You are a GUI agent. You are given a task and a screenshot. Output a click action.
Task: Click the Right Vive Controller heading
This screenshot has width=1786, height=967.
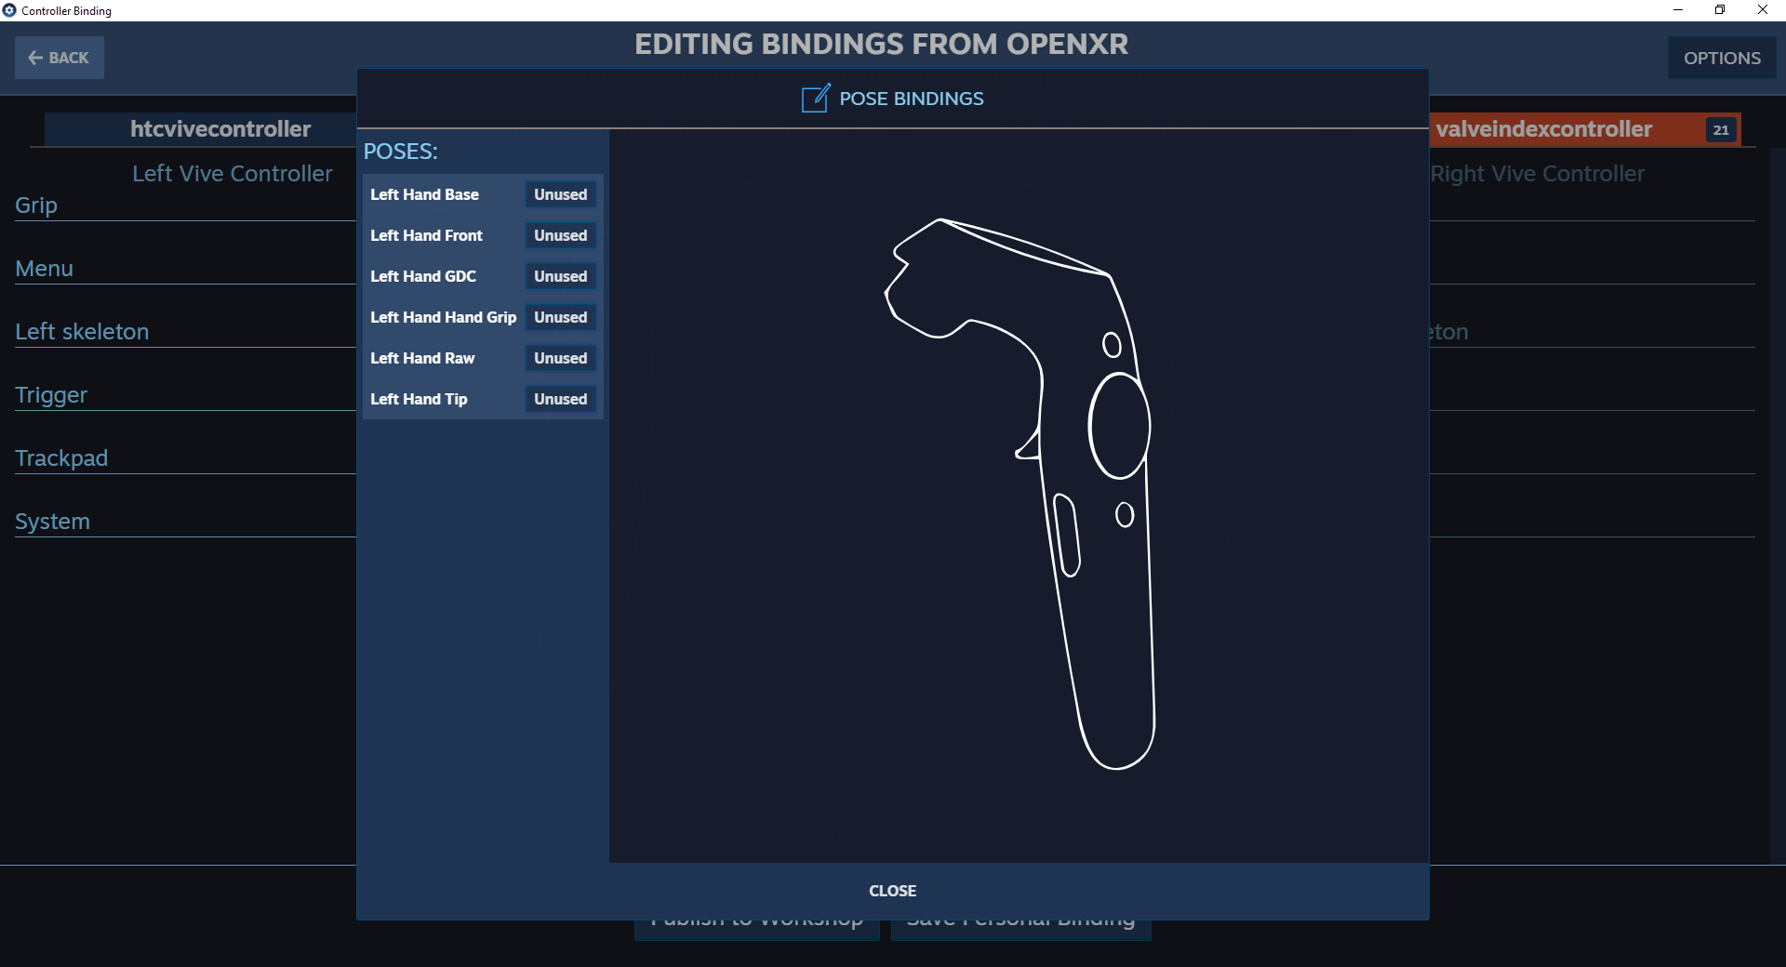[1538, 174]
